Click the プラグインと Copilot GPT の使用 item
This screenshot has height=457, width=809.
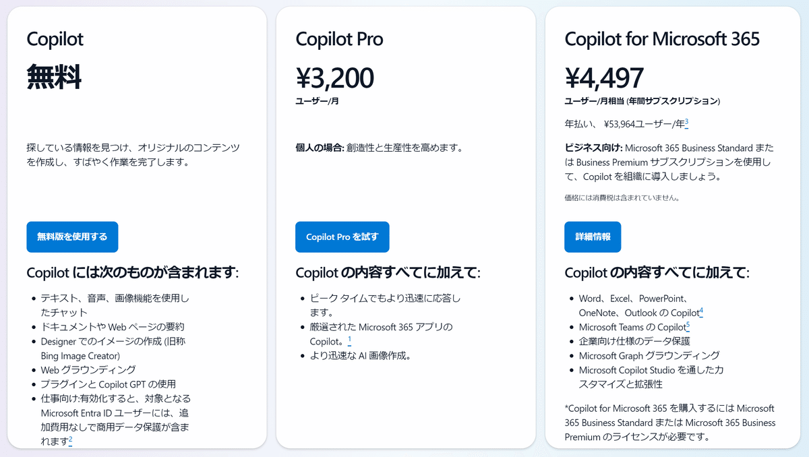pos(108,384)
